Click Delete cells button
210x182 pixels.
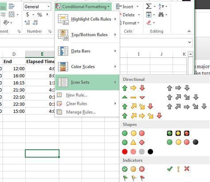pos(127,15)
